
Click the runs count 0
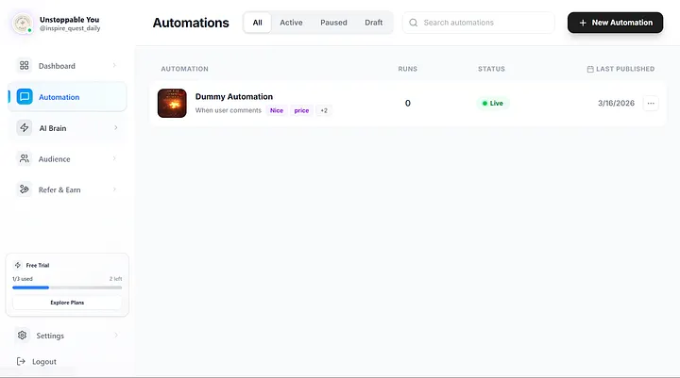tap(408, 103)
